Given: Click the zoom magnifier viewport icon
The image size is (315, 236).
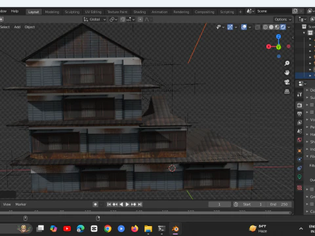Looking at the screenshot, I should tap(287, 64).
